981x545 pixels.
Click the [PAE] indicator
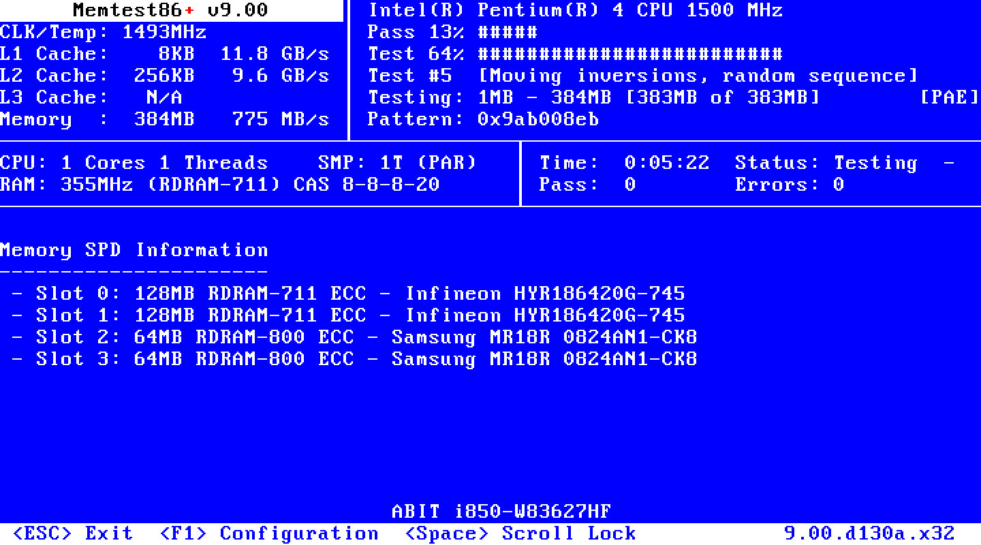coord(950,97)
